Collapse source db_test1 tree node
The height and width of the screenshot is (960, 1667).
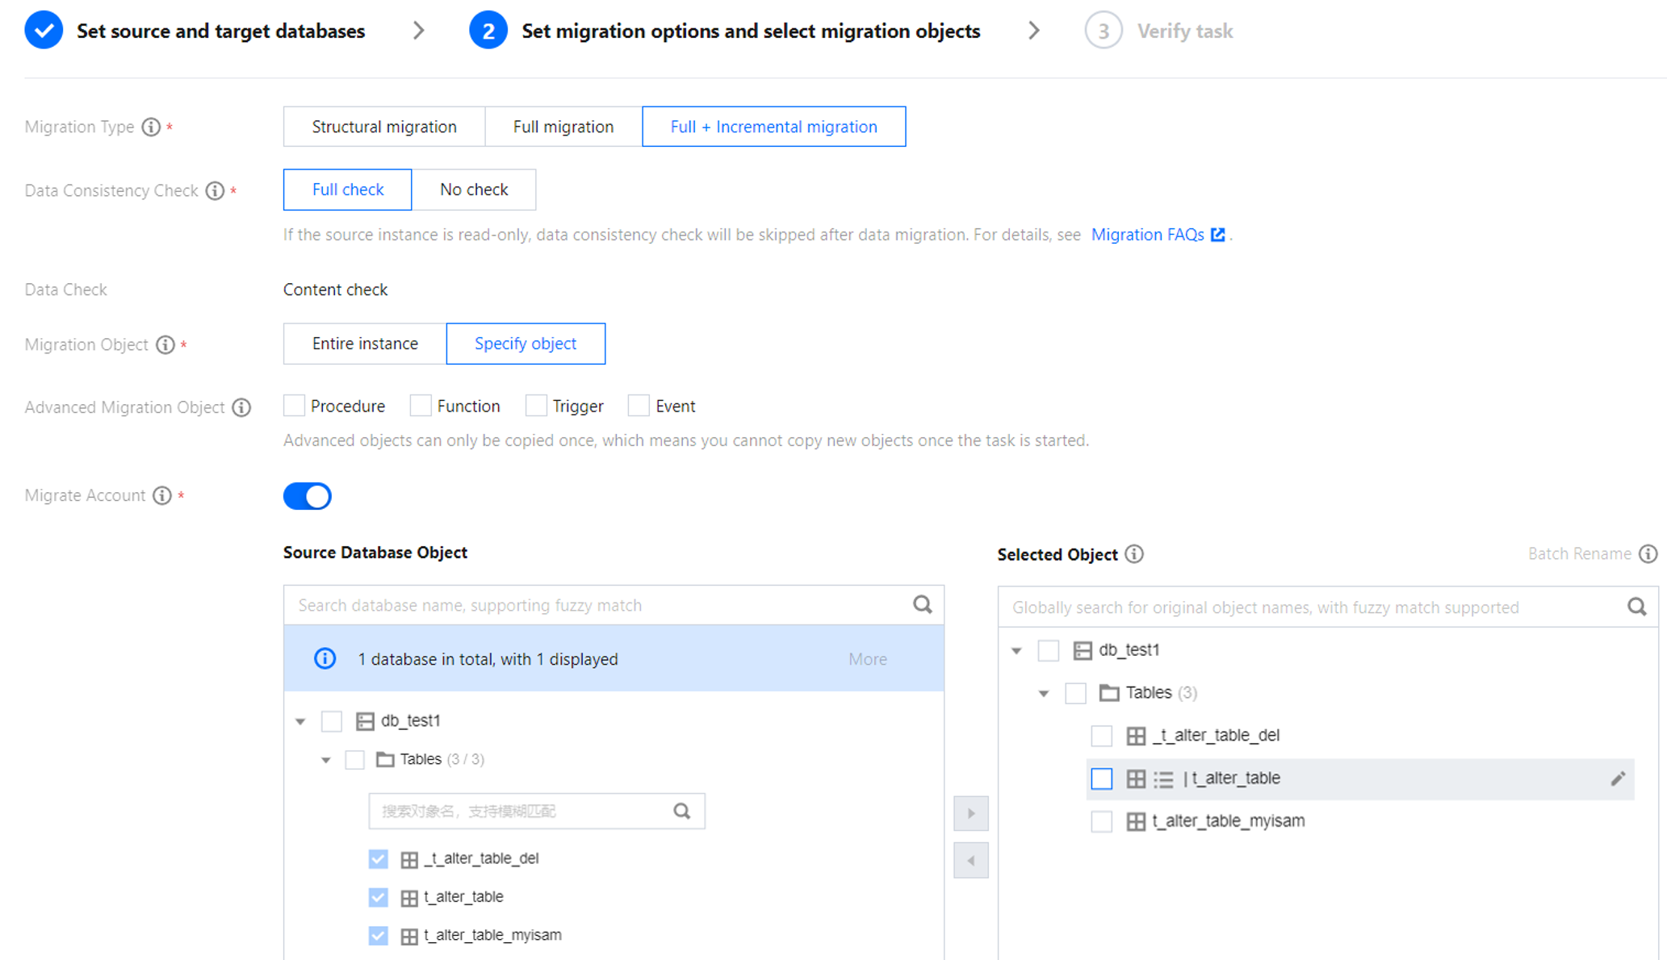(x=300, y=721)
